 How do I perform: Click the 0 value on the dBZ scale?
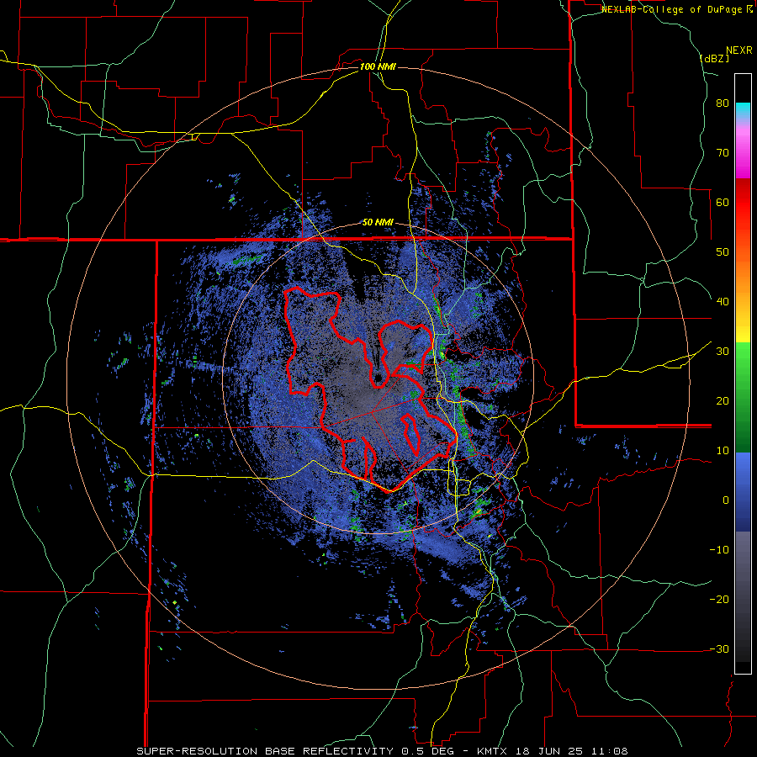click(x=726, y=500)
